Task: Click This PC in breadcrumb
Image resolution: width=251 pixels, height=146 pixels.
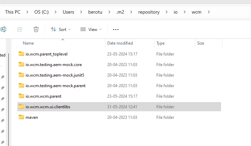Action: click(13, 12)
